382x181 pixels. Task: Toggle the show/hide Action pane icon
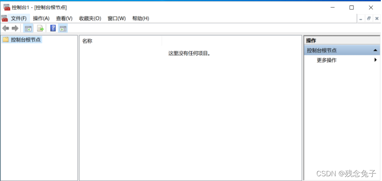click(63, 28)
